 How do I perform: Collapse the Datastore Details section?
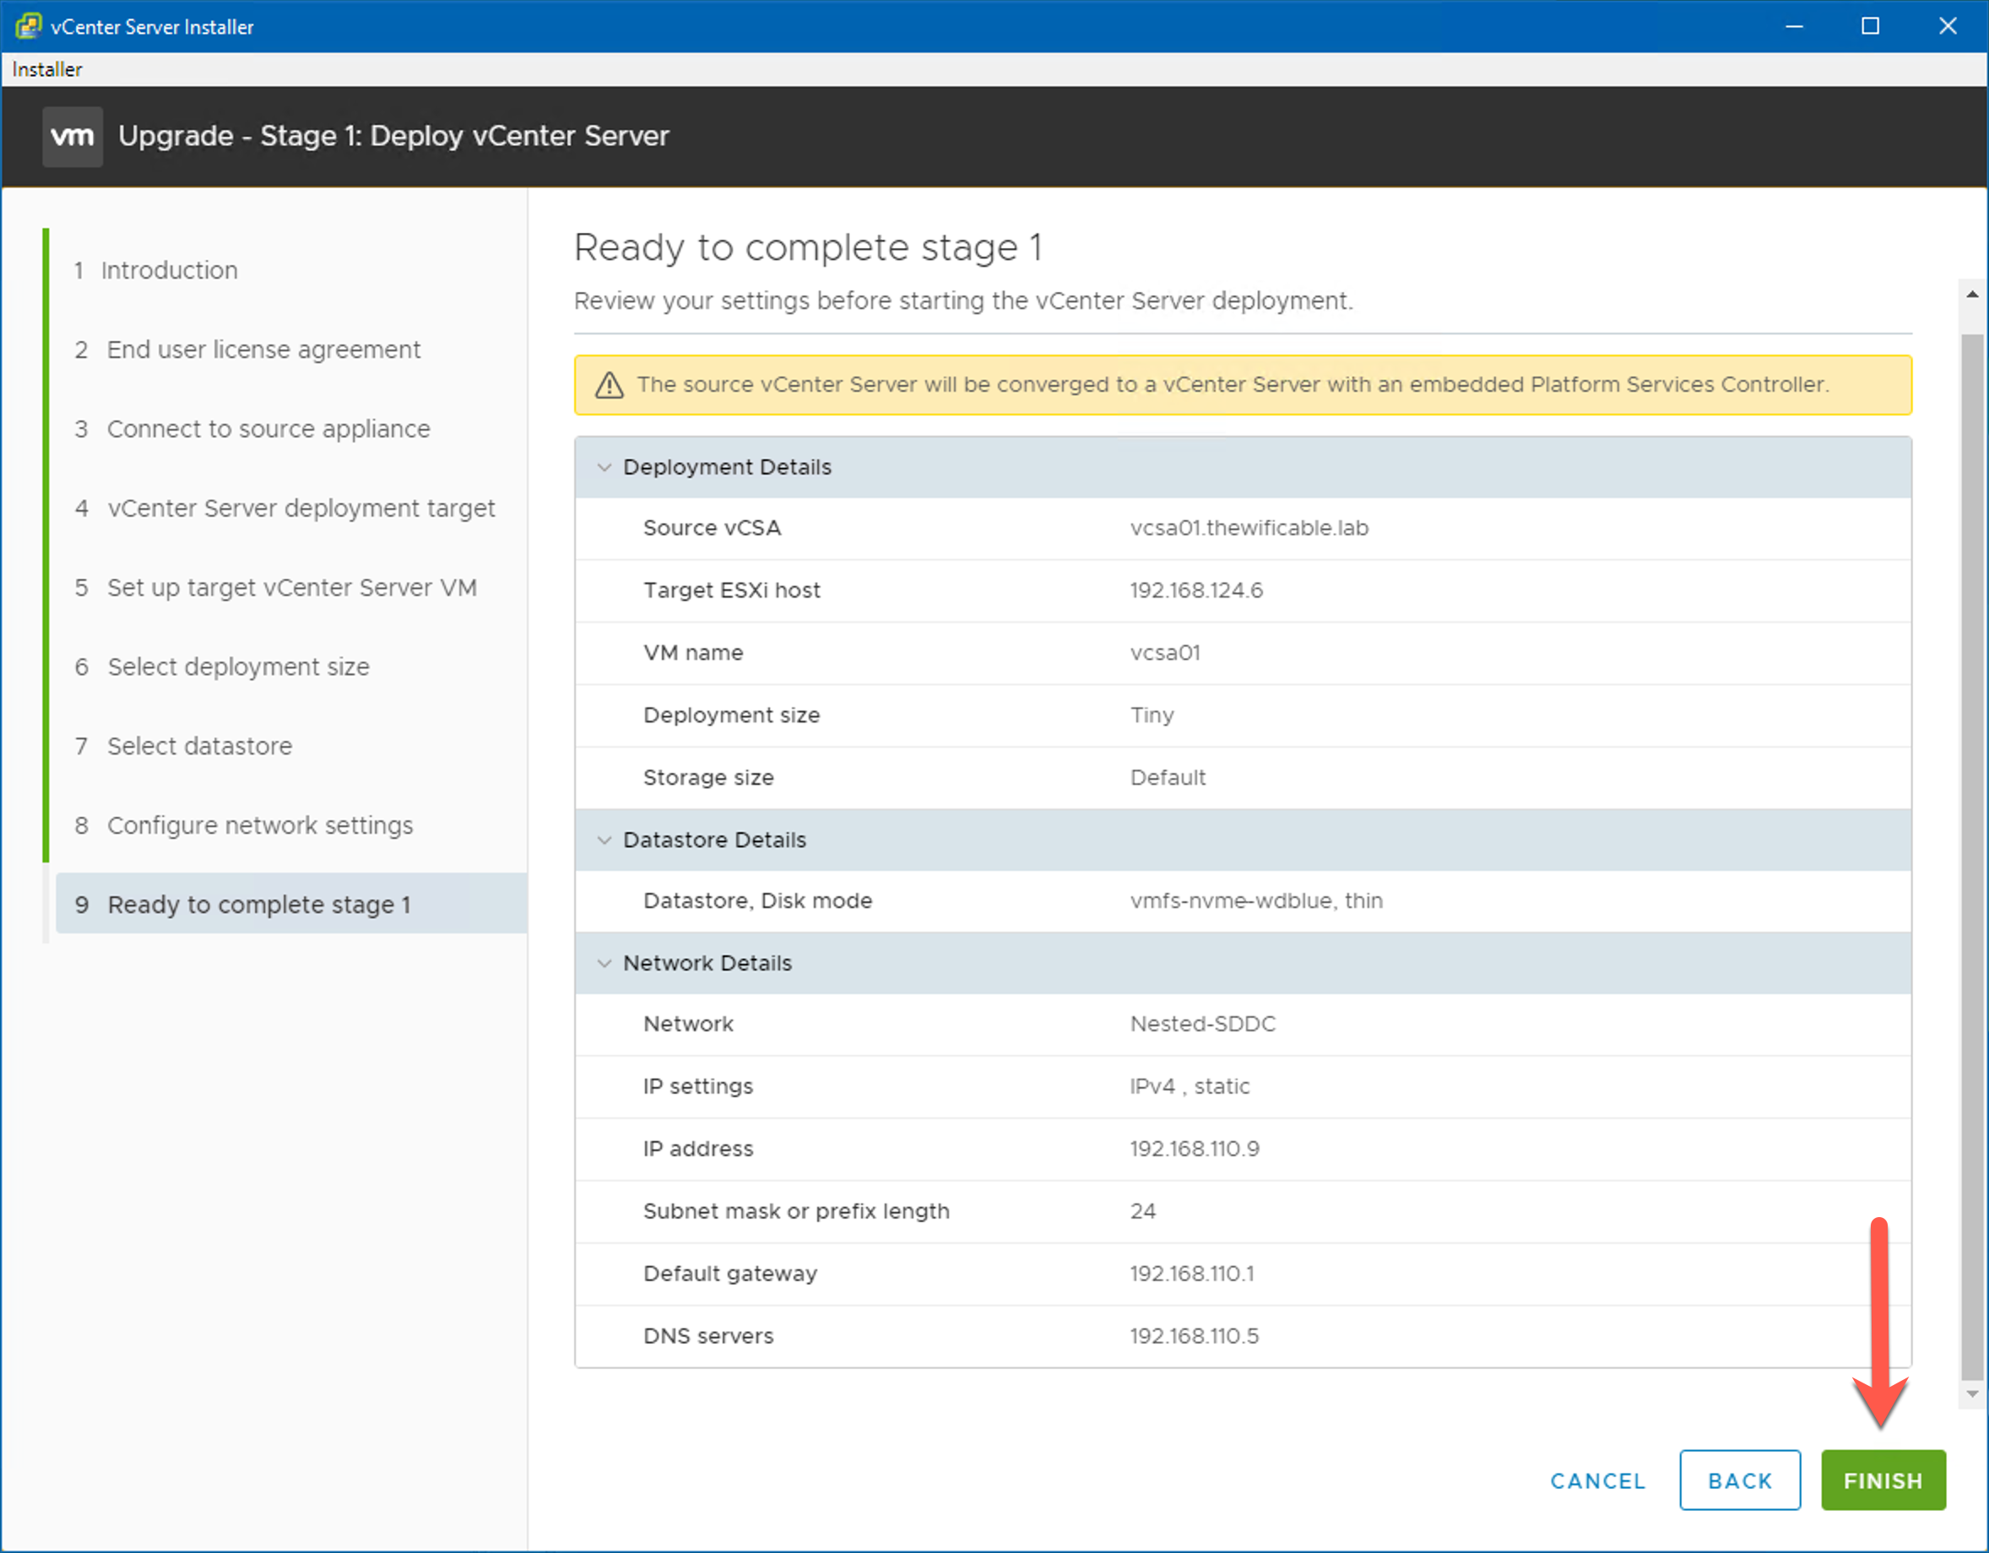click(604, 839)
